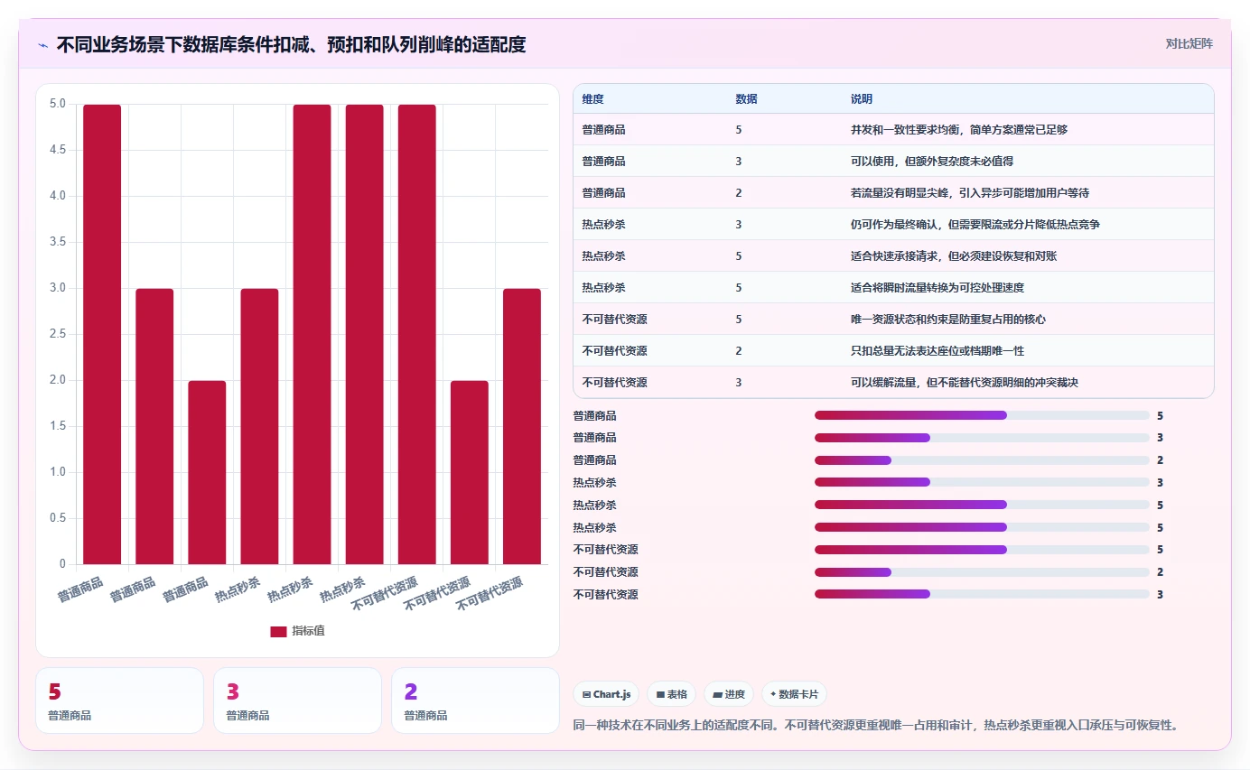
Task: Click the y-axis label 0.5
Action: 57,519
